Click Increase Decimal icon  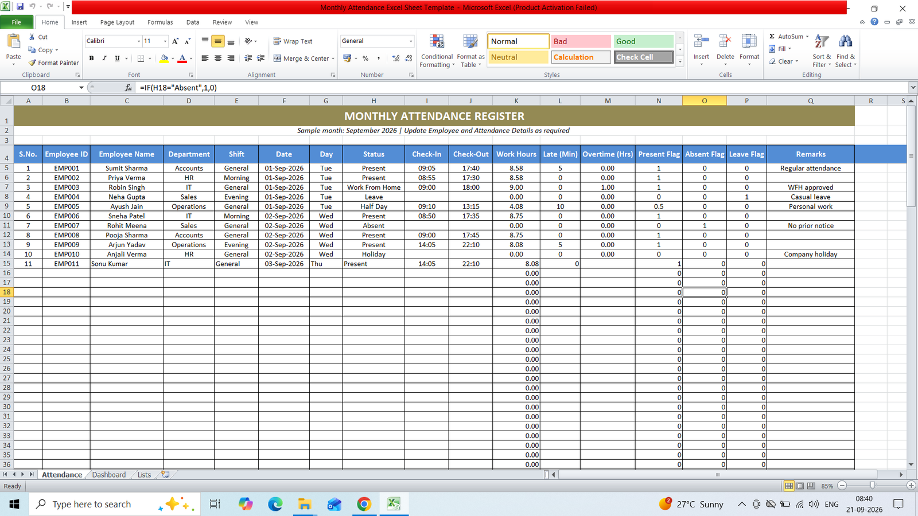point(396,58)
